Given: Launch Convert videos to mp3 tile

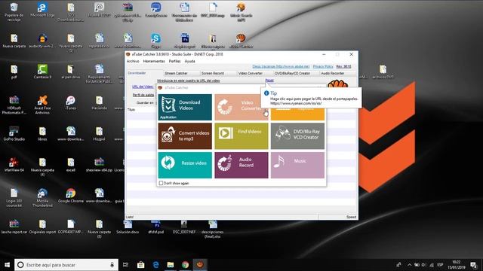Looking at the screenshot, I should tap(185, 135).
